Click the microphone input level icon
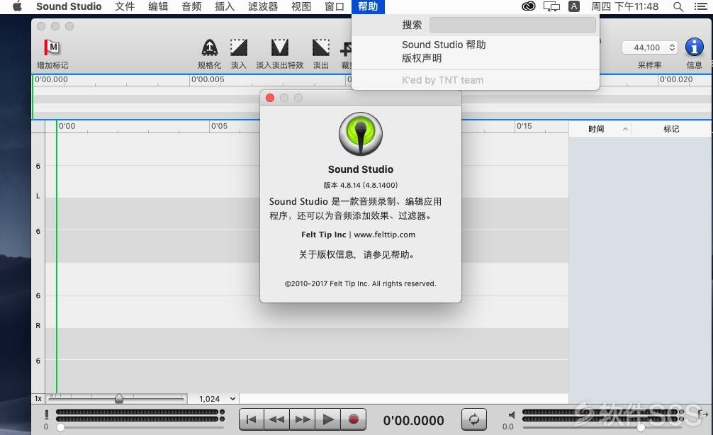The image size is (713, 435). [x=46, y=414]
